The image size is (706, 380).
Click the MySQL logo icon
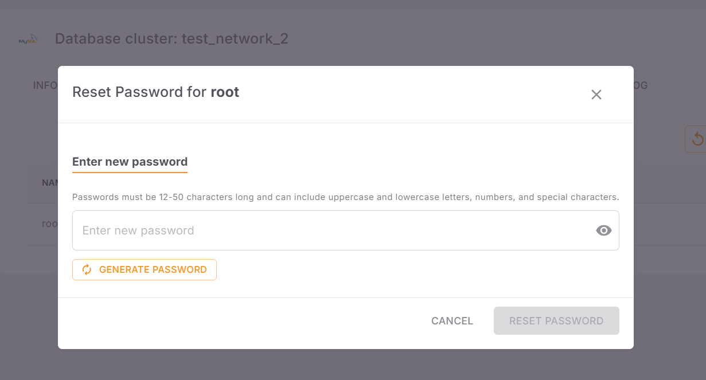coord(28,40)
